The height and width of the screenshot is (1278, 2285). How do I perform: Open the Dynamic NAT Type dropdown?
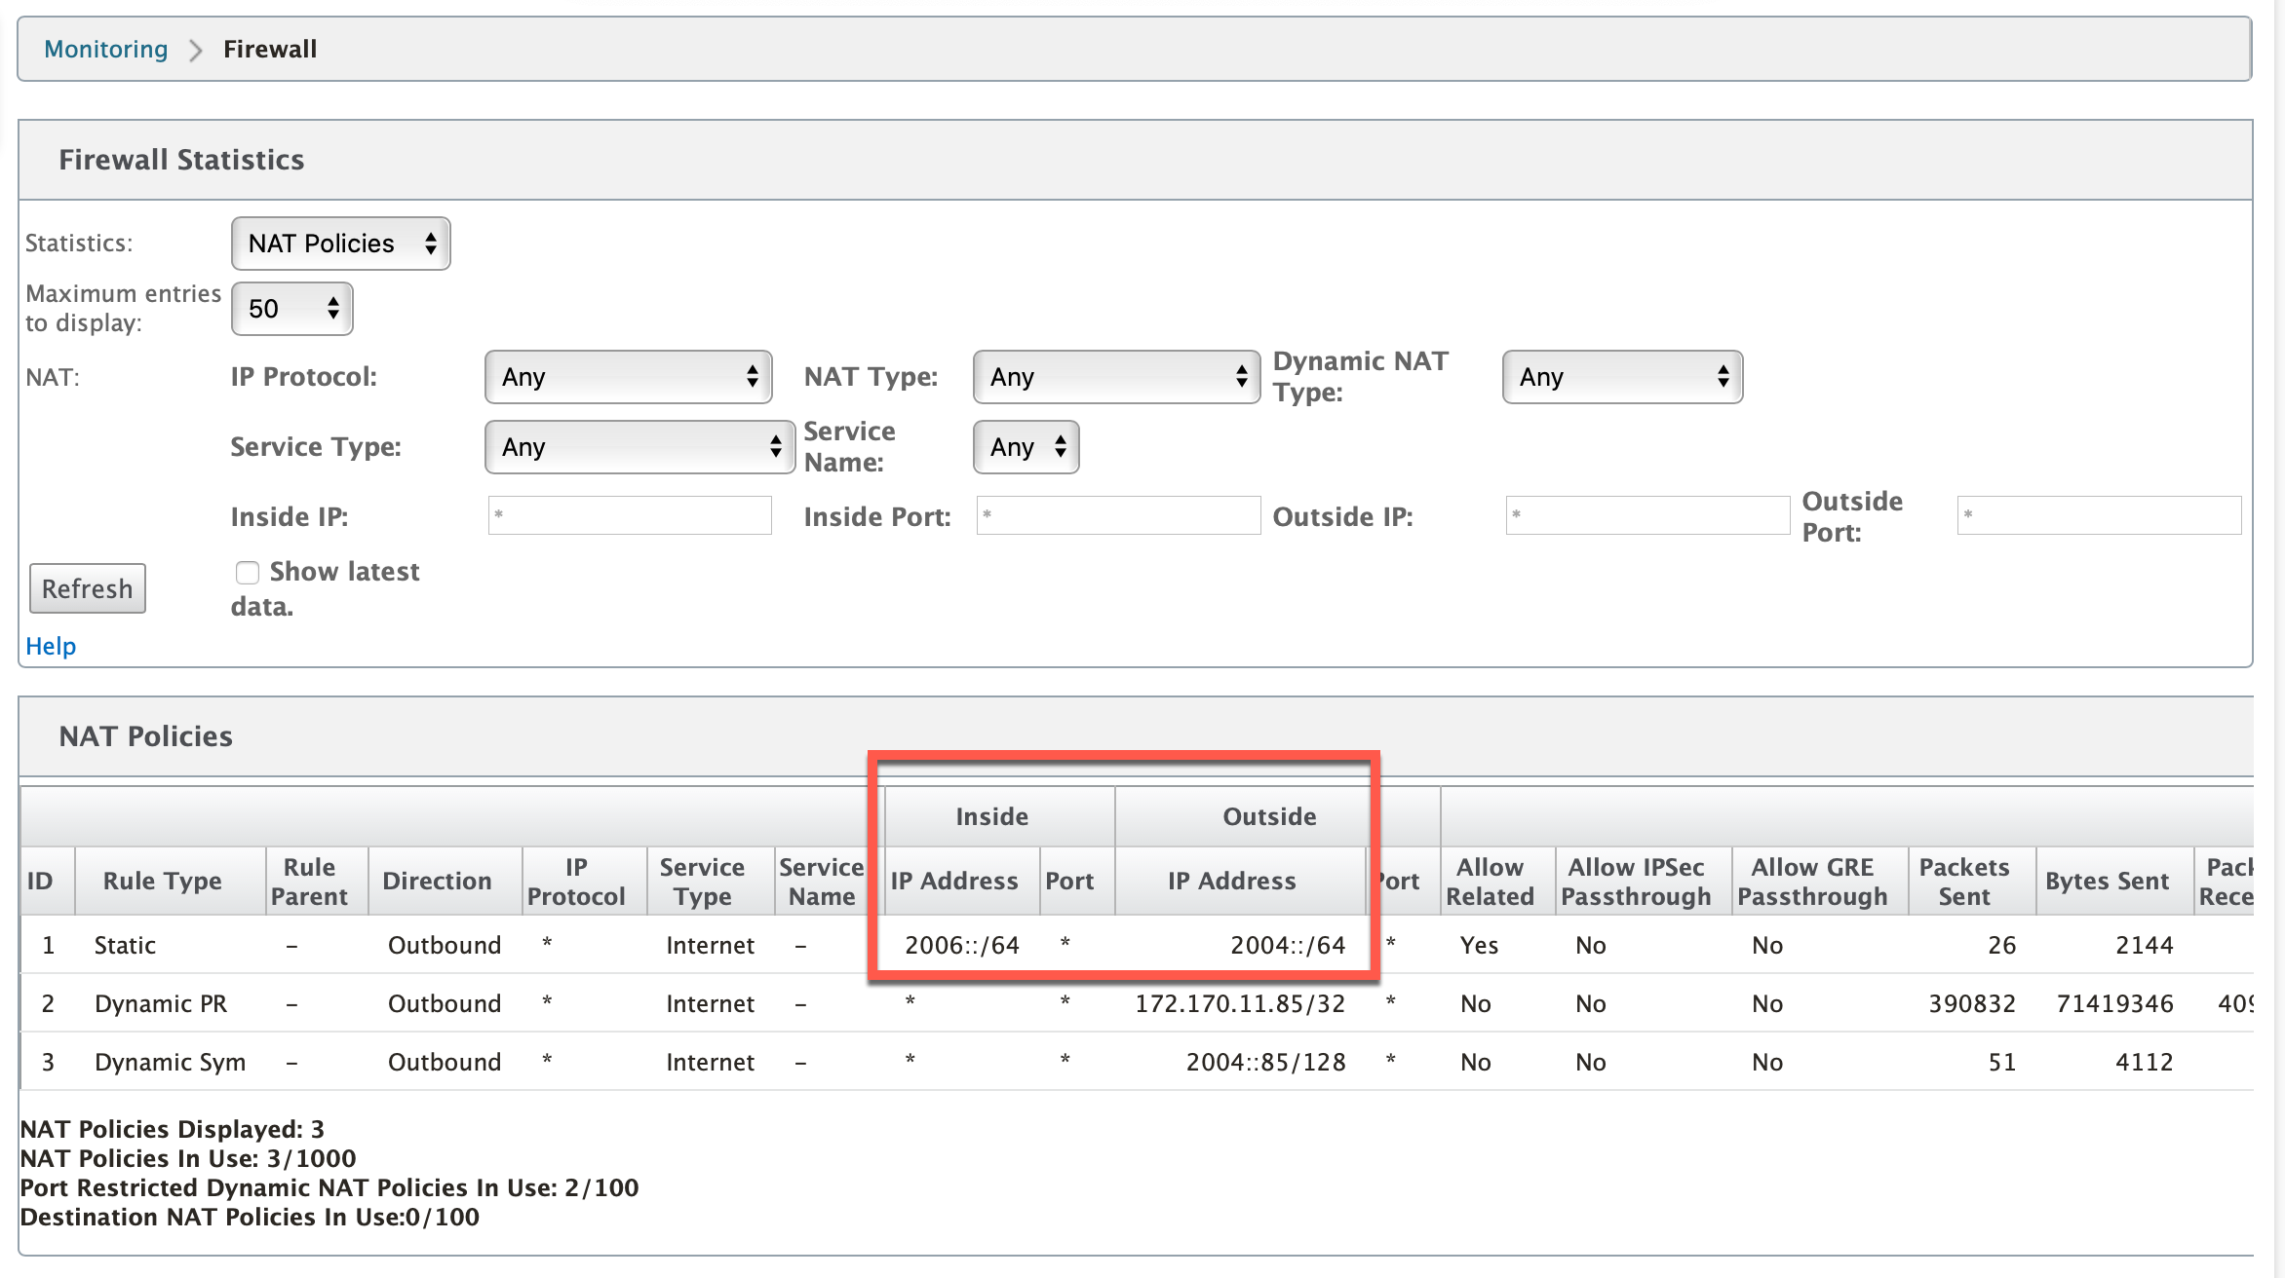click(1622, 377)
